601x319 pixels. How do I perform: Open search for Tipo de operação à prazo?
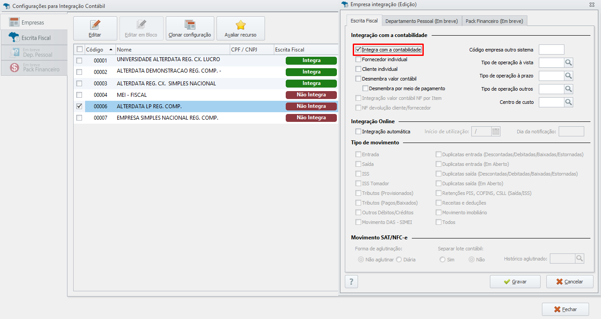point(569,76)
